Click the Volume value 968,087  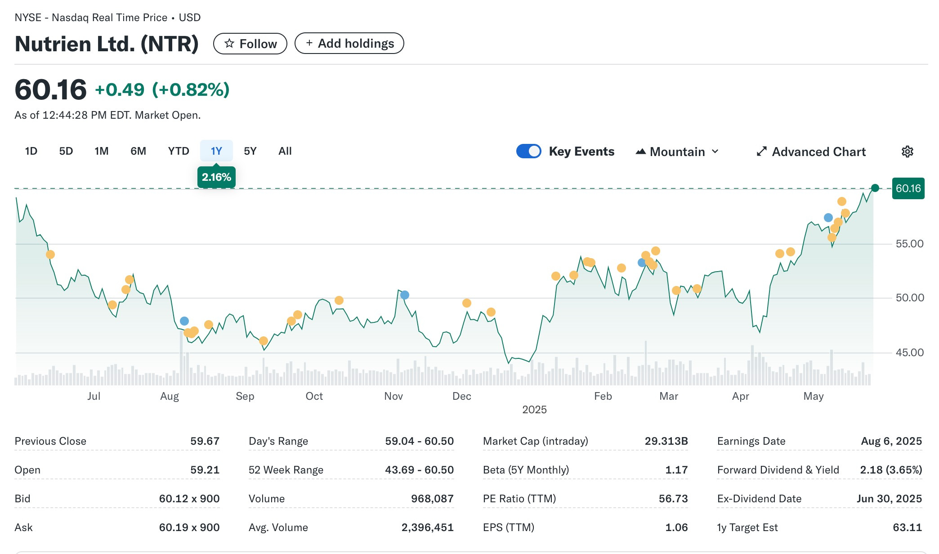432,499
